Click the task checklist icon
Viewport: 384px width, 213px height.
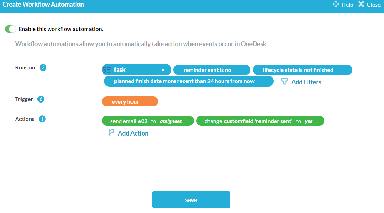107,69
